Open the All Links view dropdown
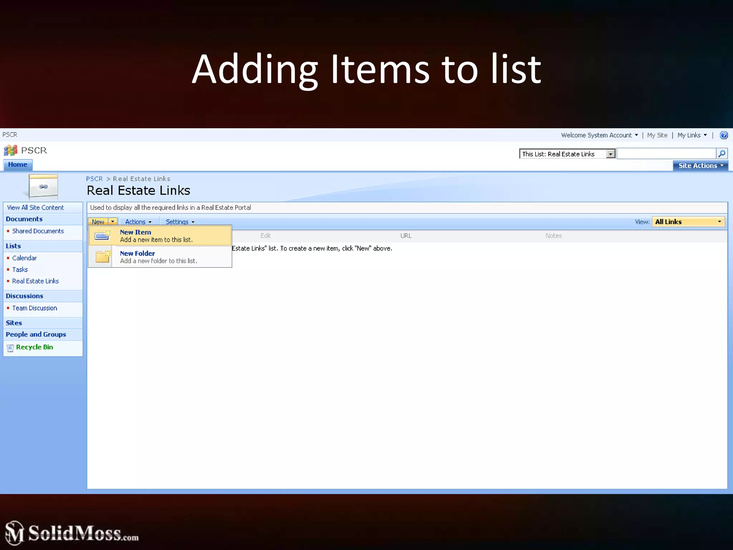The image size is (733, 550). pos(688,222)
